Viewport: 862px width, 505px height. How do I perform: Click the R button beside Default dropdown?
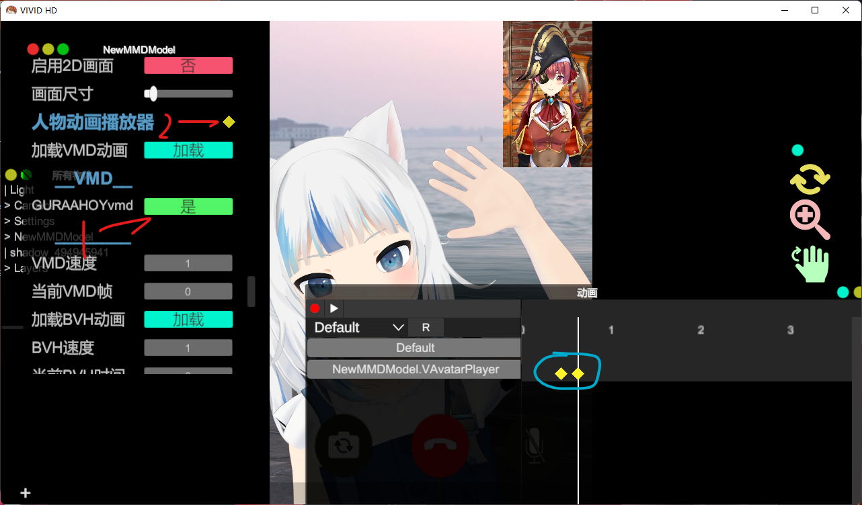point(426,328)
